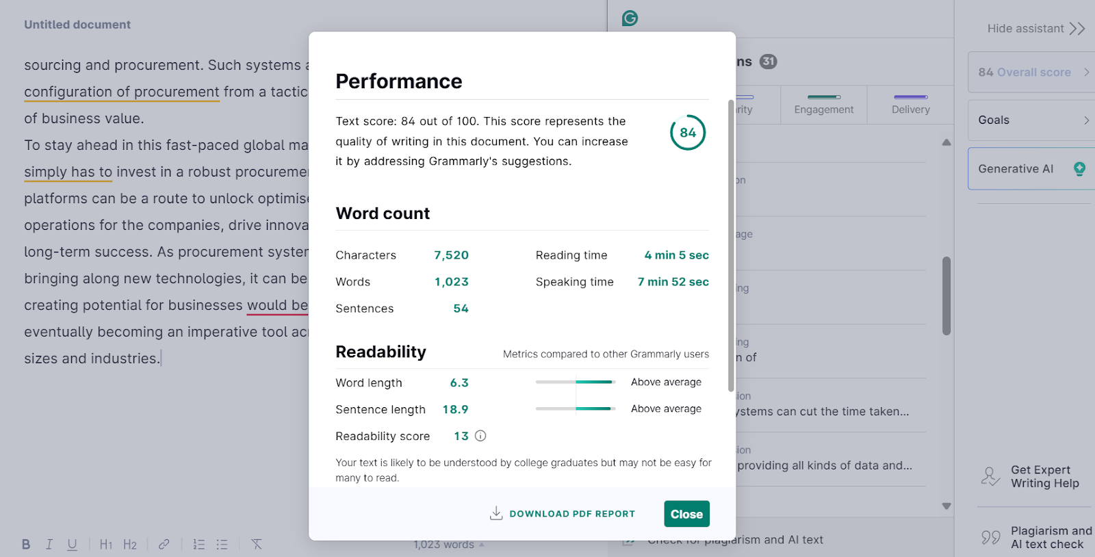Click the Untitled document title
The width and height of the screenshot is (1095, 557).
pyautogui.click(x=77, y=25)
